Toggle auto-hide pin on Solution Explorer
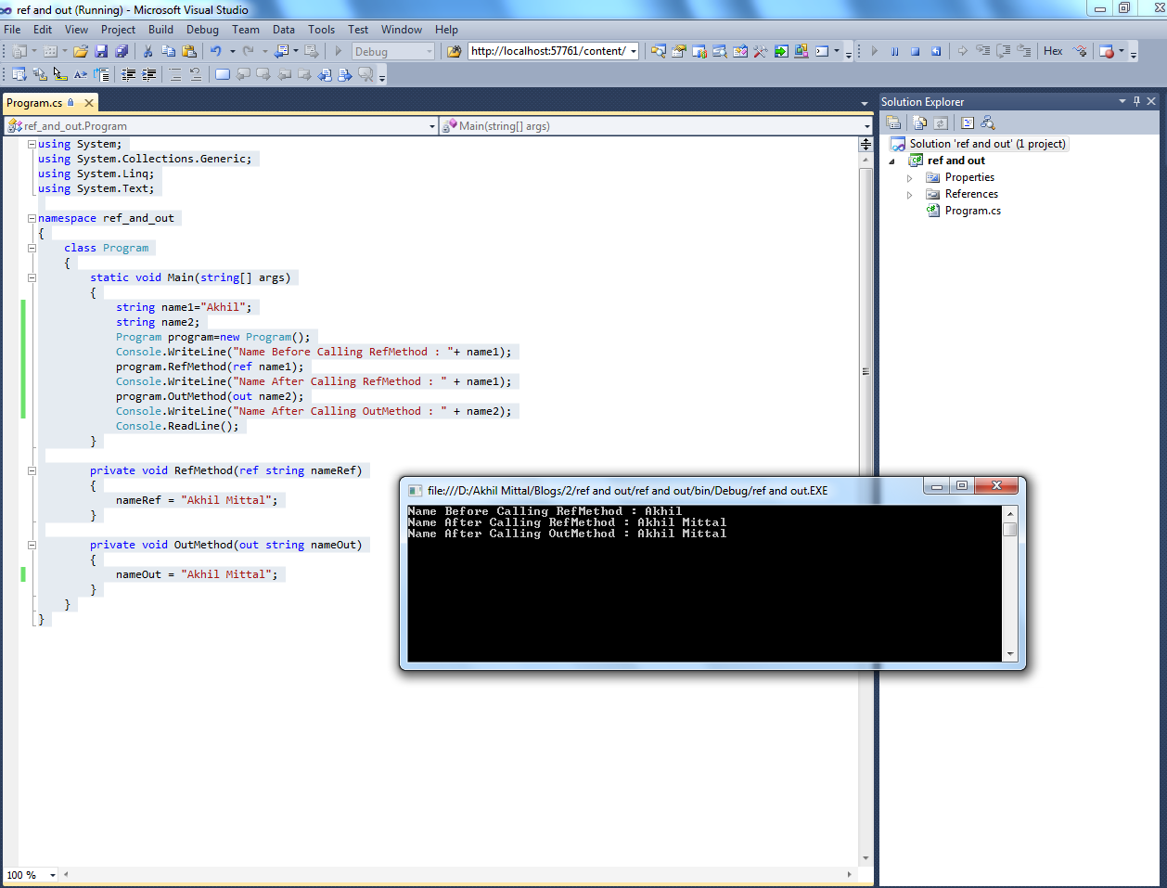1167x888 pixels. [x=1136, y=101]
